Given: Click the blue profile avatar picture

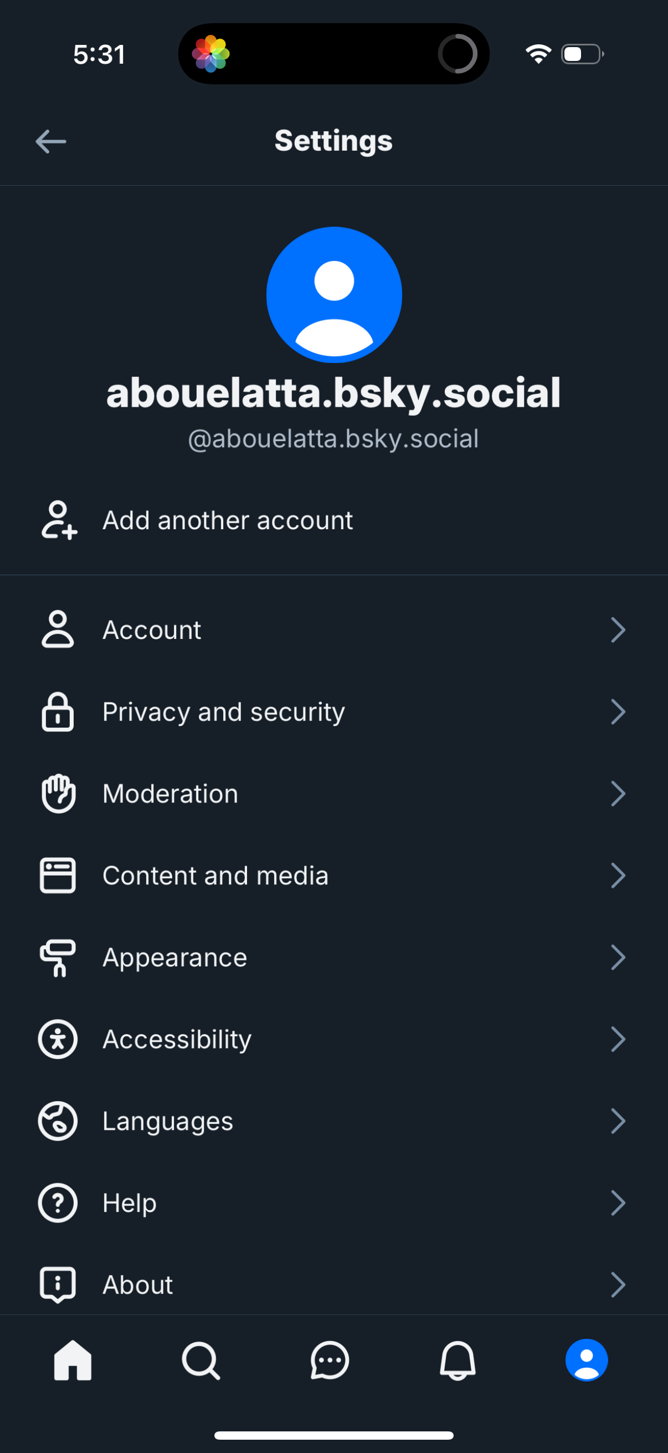Looking at the screenshot, I should coord(333,294).
